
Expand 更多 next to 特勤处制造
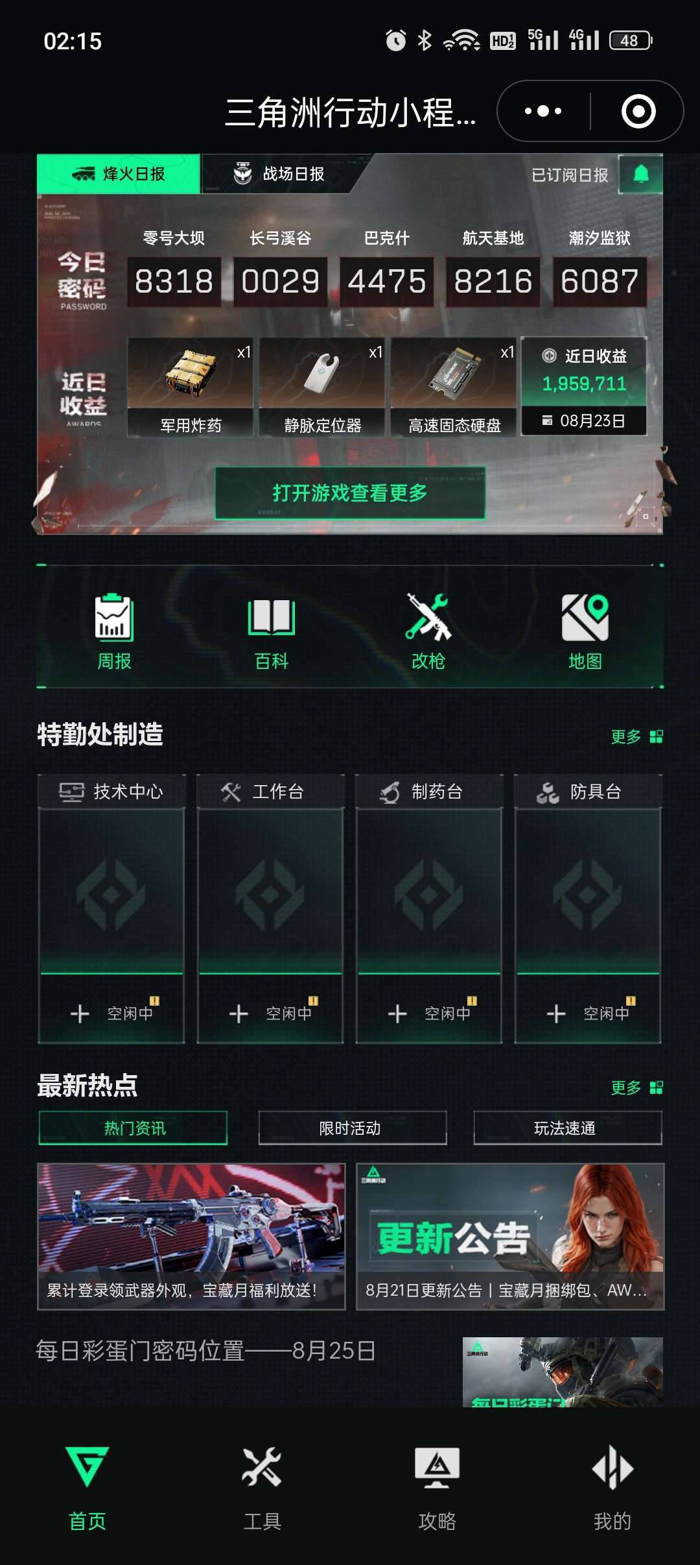[x=636, y=736]
